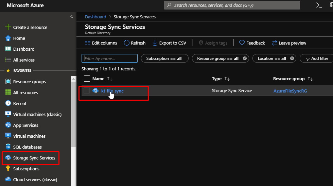The image size is (333, 186).
Task: Click the SQL databases icon
Action: point(8,147)
